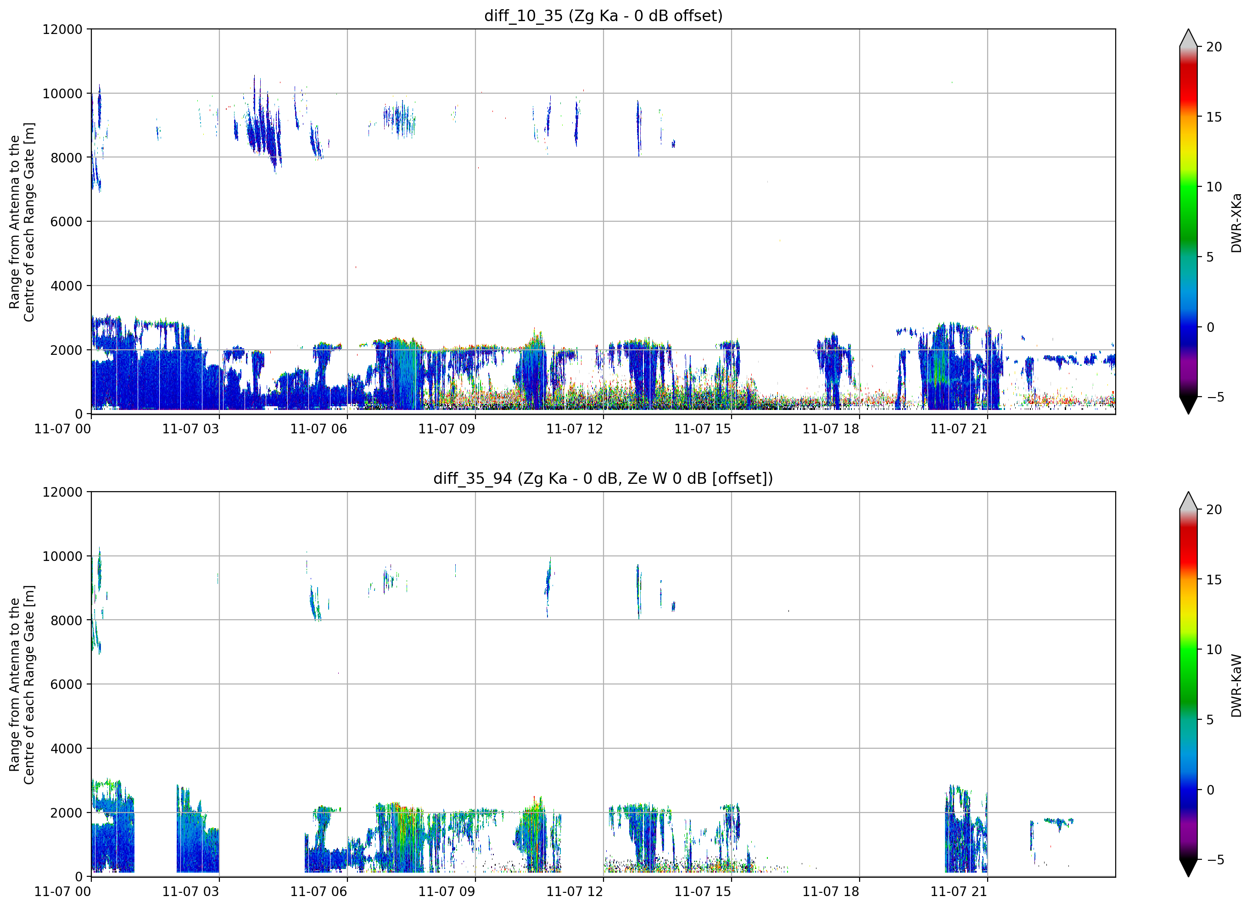Click the top colorbar upper arrow tip

click(1188, 38)
